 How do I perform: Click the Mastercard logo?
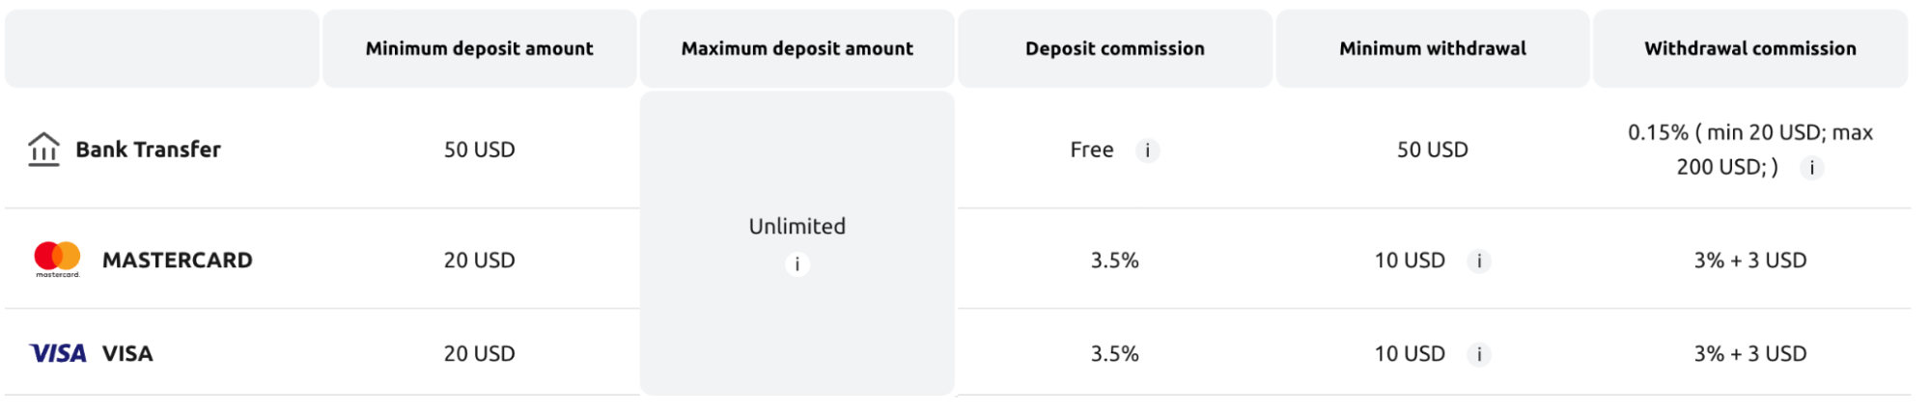(57, 259)
